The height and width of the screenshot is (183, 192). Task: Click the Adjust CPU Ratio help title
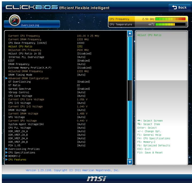(x=149, y=35)
